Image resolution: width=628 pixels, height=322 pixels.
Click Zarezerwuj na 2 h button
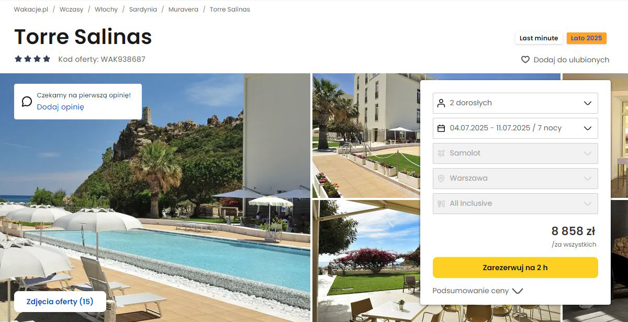click(x=515, y=268)
